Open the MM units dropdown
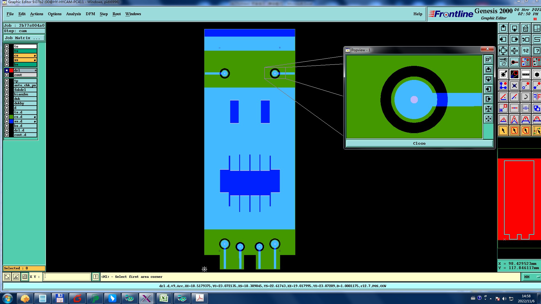This screenshot has width=541, height=304. 531,277
